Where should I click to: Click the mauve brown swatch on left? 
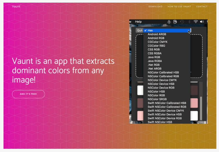140,103
